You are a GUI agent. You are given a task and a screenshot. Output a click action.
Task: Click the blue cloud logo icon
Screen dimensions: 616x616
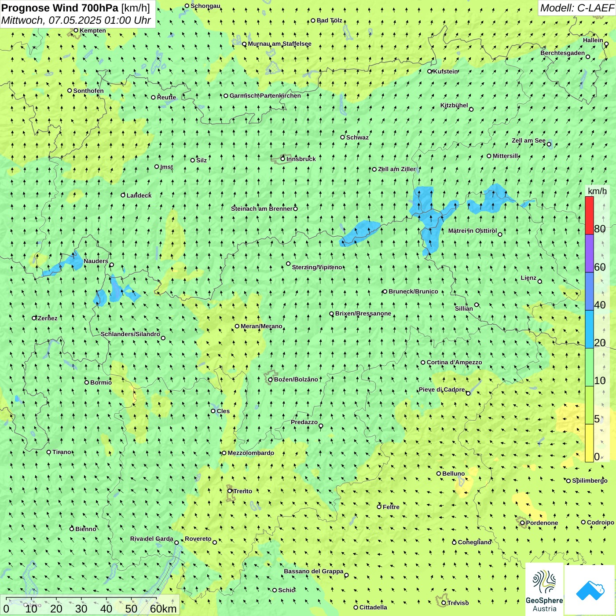point(590,590)
